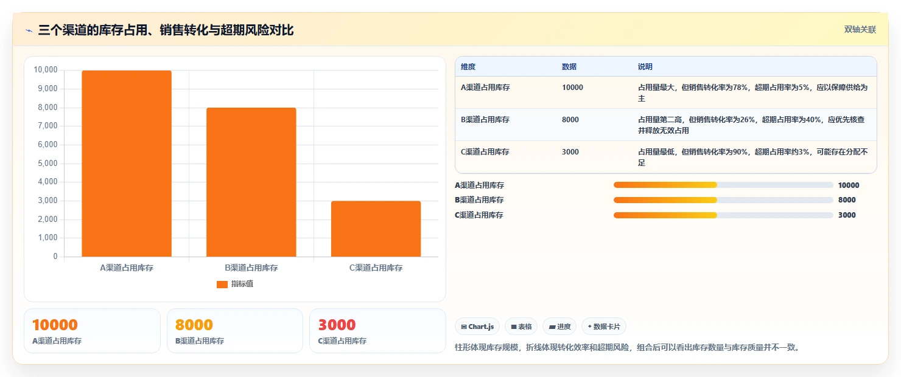Click the 表格 tag chip

click(x=521, y=327)
